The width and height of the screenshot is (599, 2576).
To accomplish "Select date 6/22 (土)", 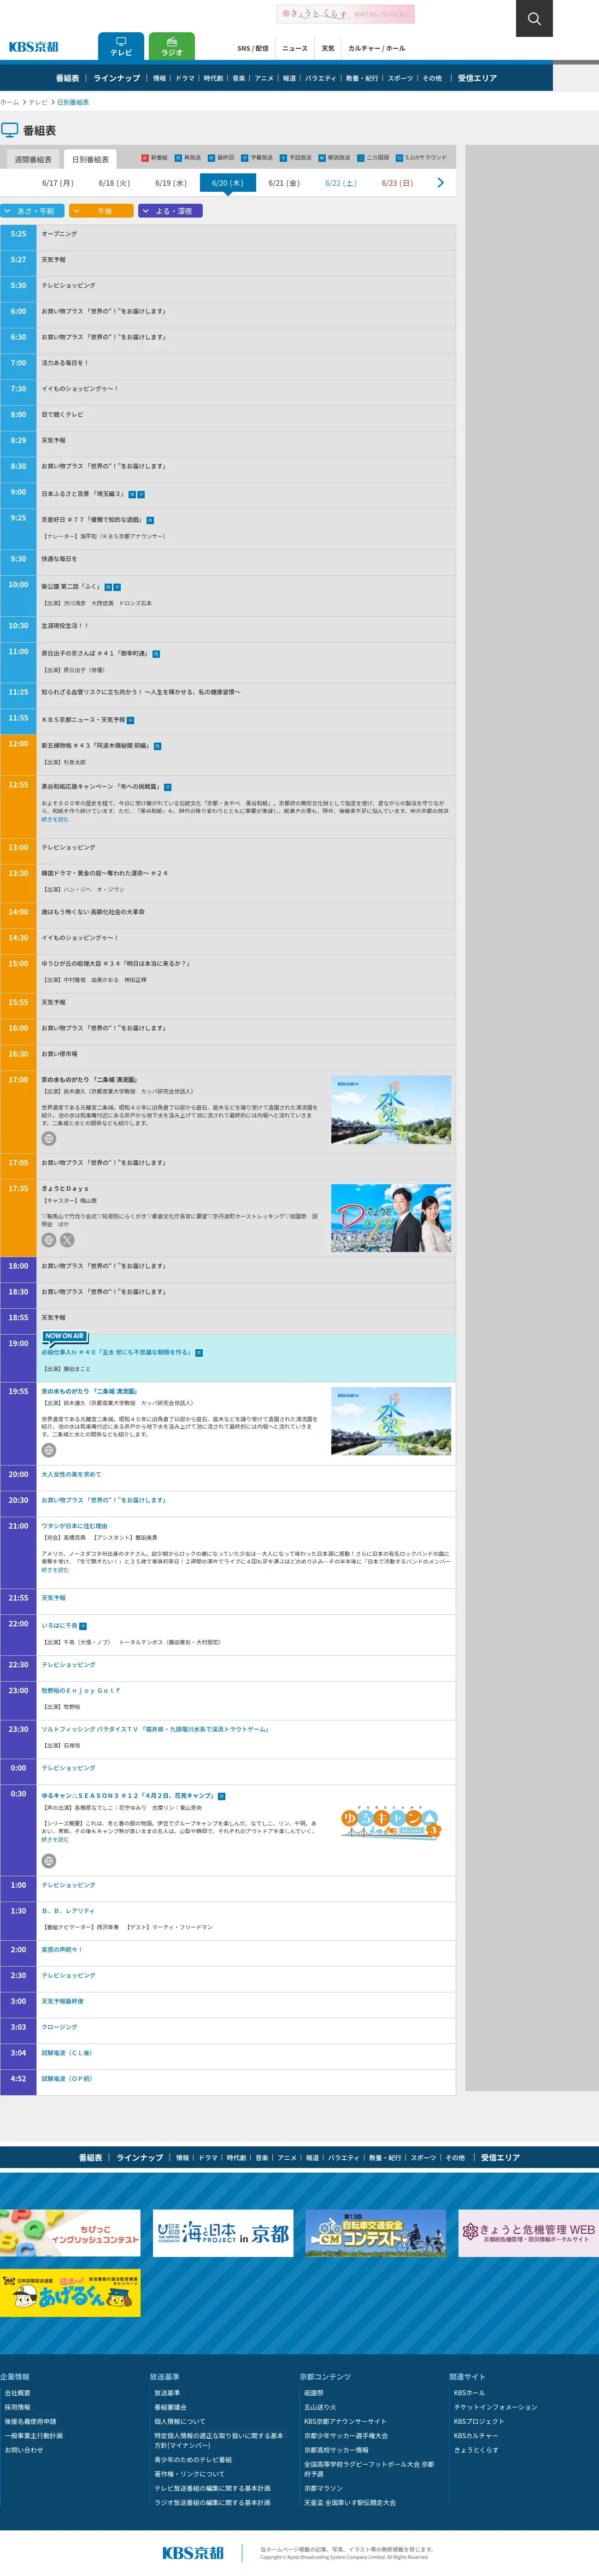I will tap(341, 183).
